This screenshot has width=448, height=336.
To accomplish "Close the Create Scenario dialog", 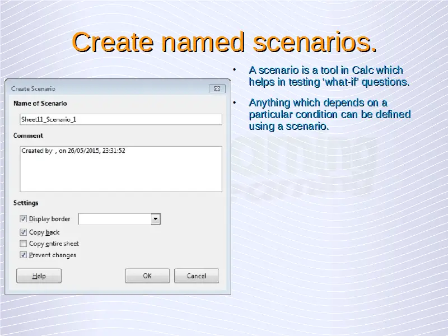I will [218, 88].
